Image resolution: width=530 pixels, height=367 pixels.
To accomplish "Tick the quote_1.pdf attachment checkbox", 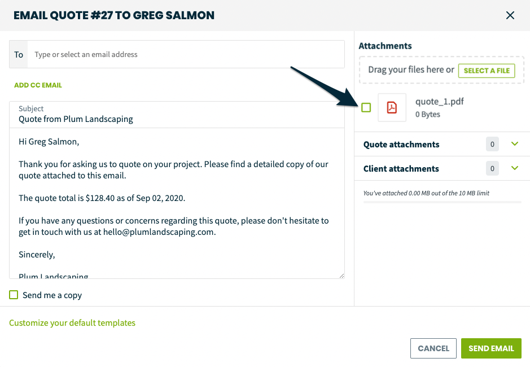I will click(366, 107).
